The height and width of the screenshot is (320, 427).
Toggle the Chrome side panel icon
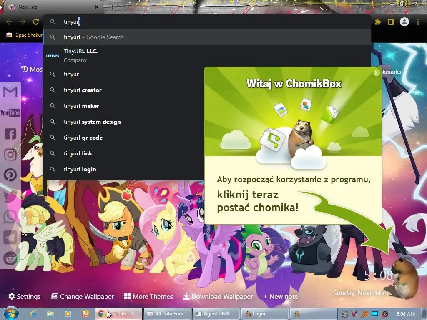[x=391, y=22]
